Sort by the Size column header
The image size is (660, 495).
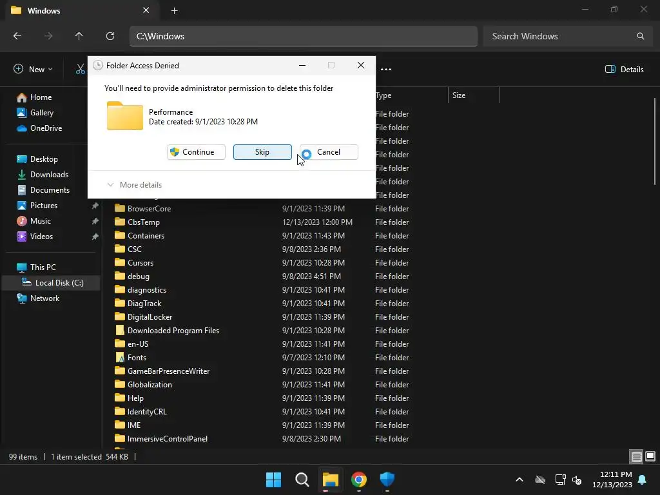474,95
